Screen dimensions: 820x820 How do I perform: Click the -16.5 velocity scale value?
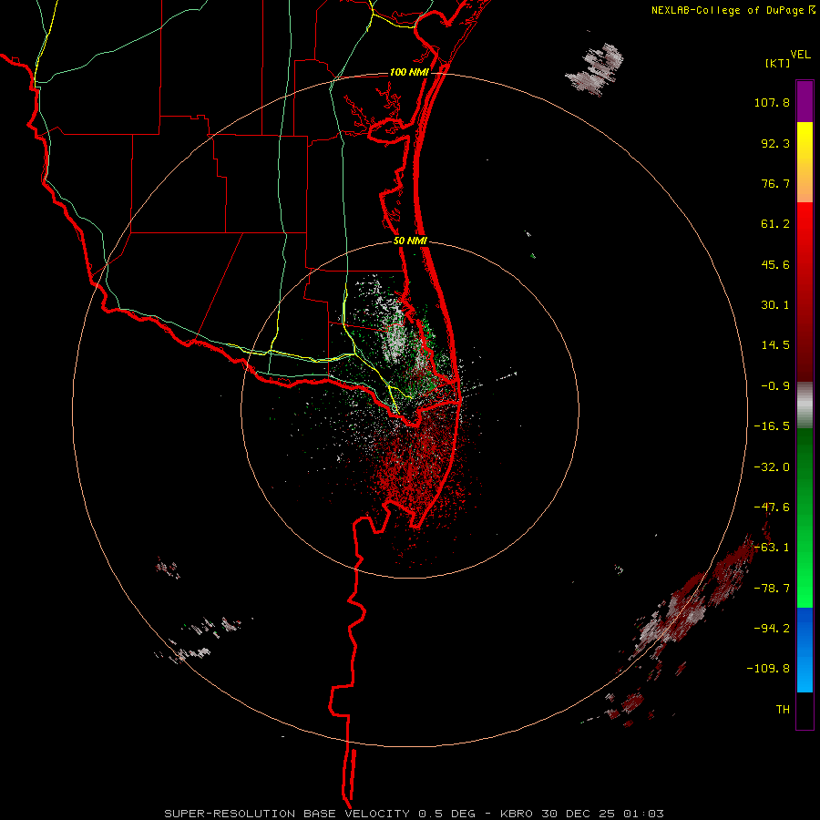[x=772, y=426]
